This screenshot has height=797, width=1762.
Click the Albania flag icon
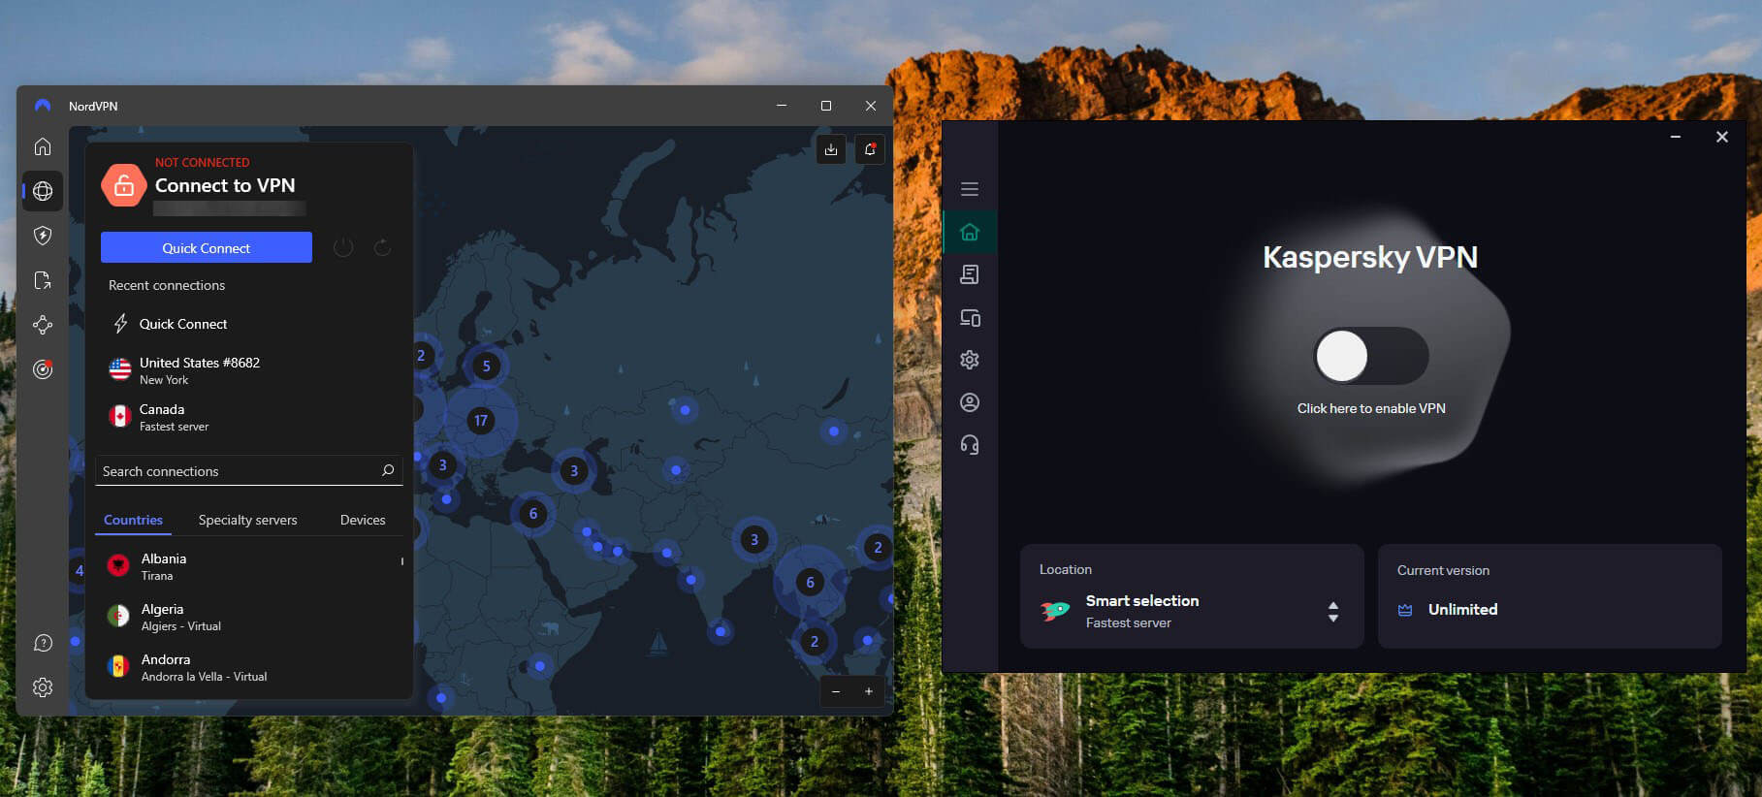(x=118, y=565)
